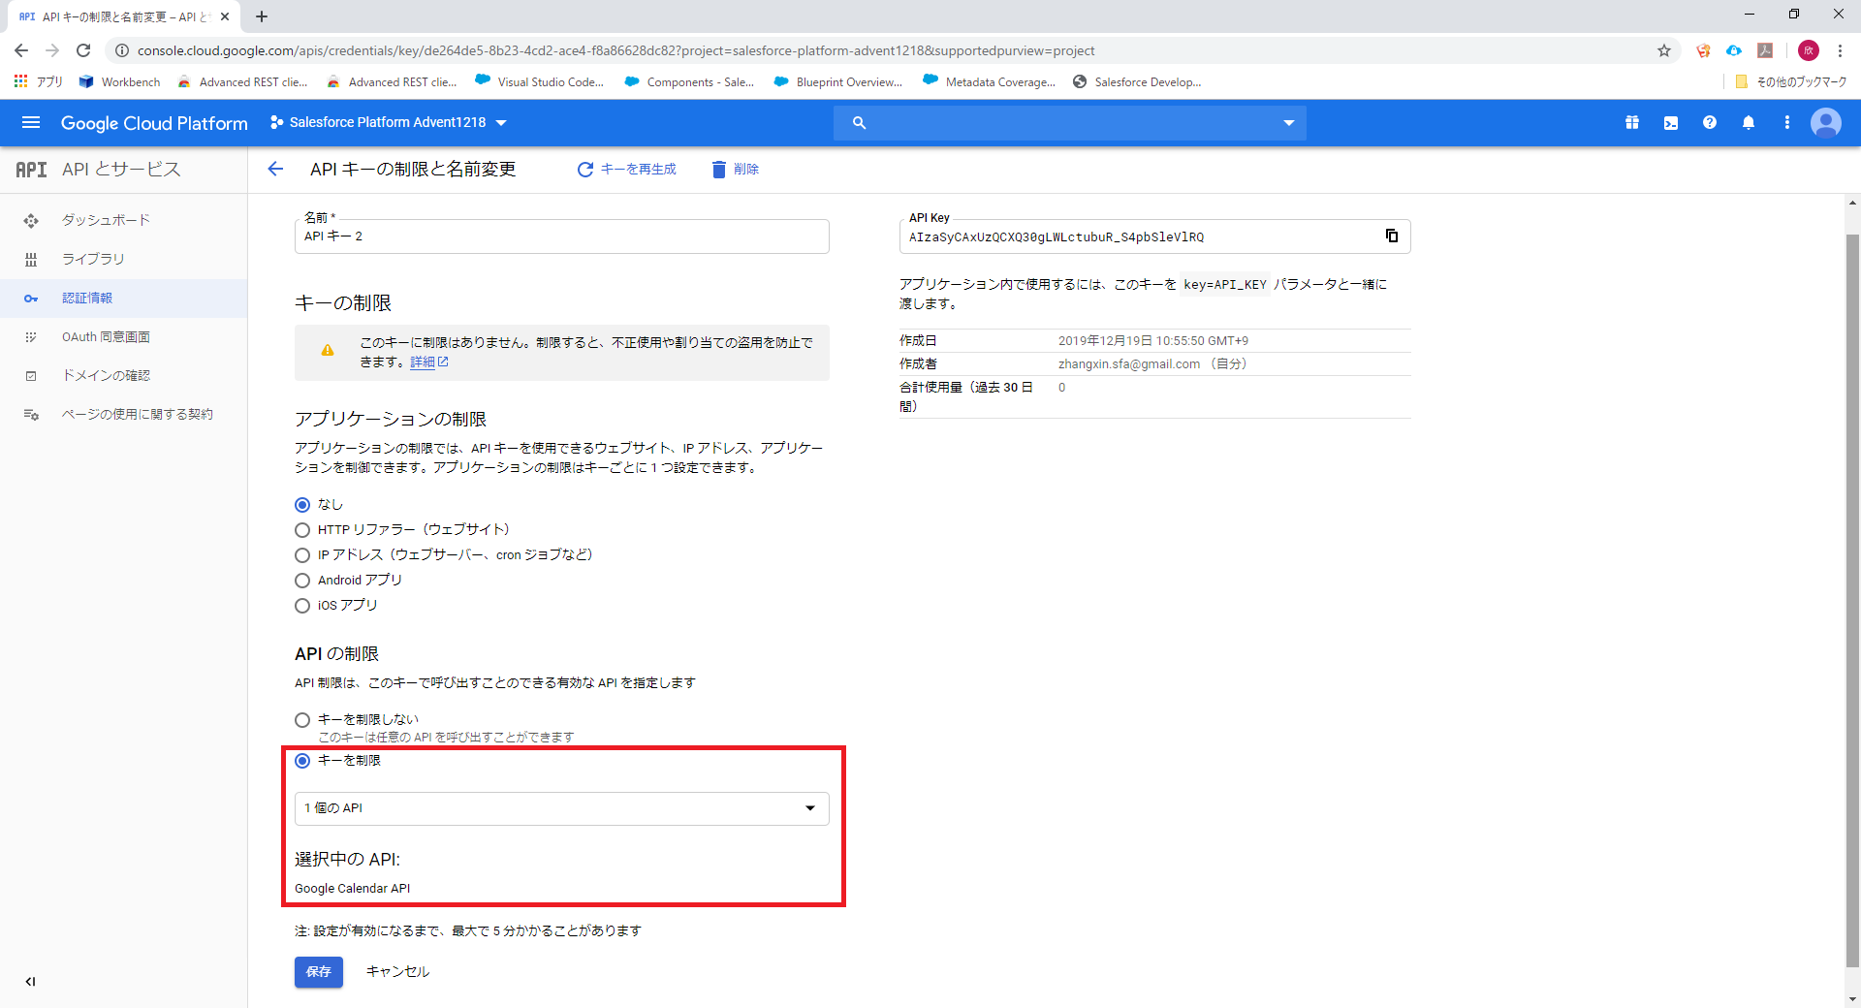
Task: Open the 詳細 link in the warning
Action: click(428, 362)
